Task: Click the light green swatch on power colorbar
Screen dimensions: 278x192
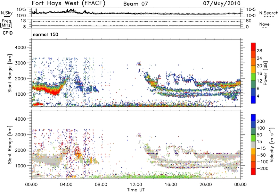Action: pos(253,77)
